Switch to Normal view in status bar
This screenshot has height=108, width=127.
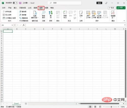tap(90, 107)
